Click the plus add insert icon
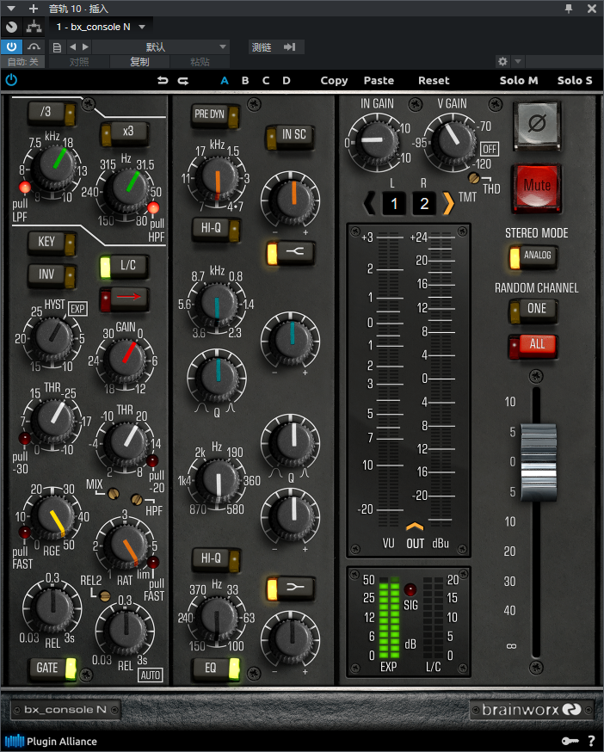 pyautogui.click(x=33, y=9)
